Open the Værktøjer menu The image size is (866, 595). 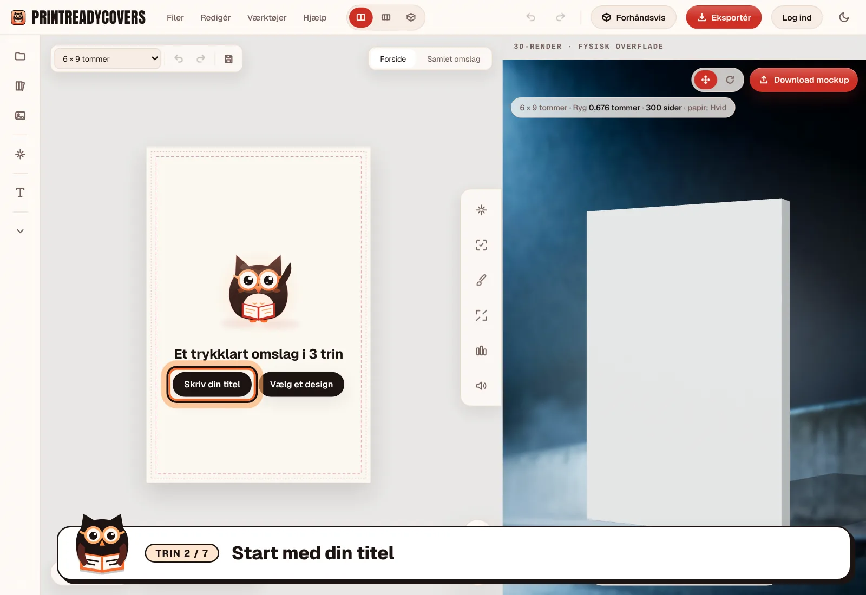point(267,18)
